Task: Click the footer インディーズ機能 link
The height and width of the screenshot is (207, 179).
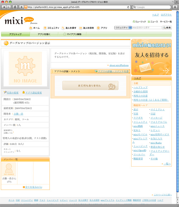Action: pyautogui.click(x=124, y=200)
